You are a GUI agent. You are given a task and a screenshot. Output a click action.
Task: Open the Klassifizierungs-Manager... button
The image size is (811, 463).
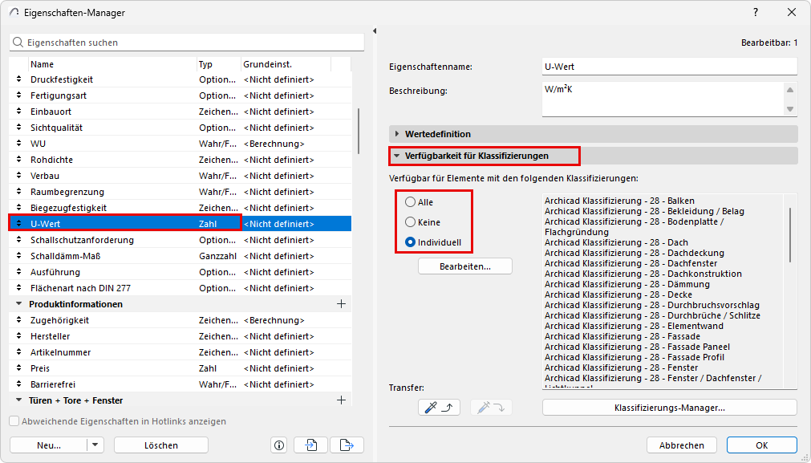[x=669, y=408]
